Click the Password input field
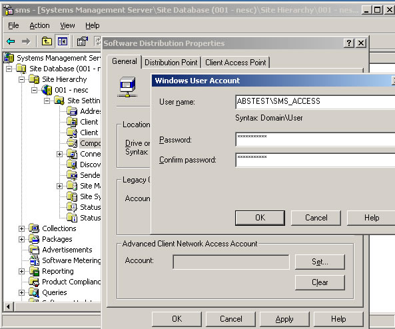This screenshot has height=329, width=395. pos(315,139)
